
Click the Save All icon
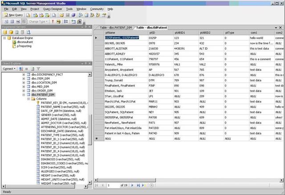click(x=73, y=15)
